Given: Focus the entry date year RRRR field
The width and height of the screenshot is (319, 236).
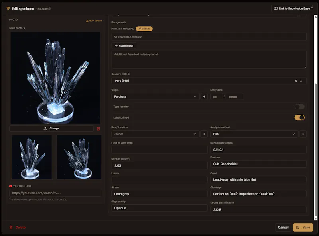Looking at the screenshot, I should [x=235, y=97].
